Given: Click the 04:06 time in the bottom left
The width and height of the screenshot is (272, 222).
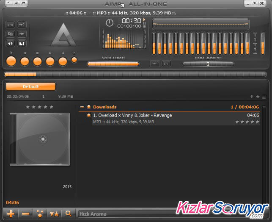Looking at the screenshot, I should [13, 203].
